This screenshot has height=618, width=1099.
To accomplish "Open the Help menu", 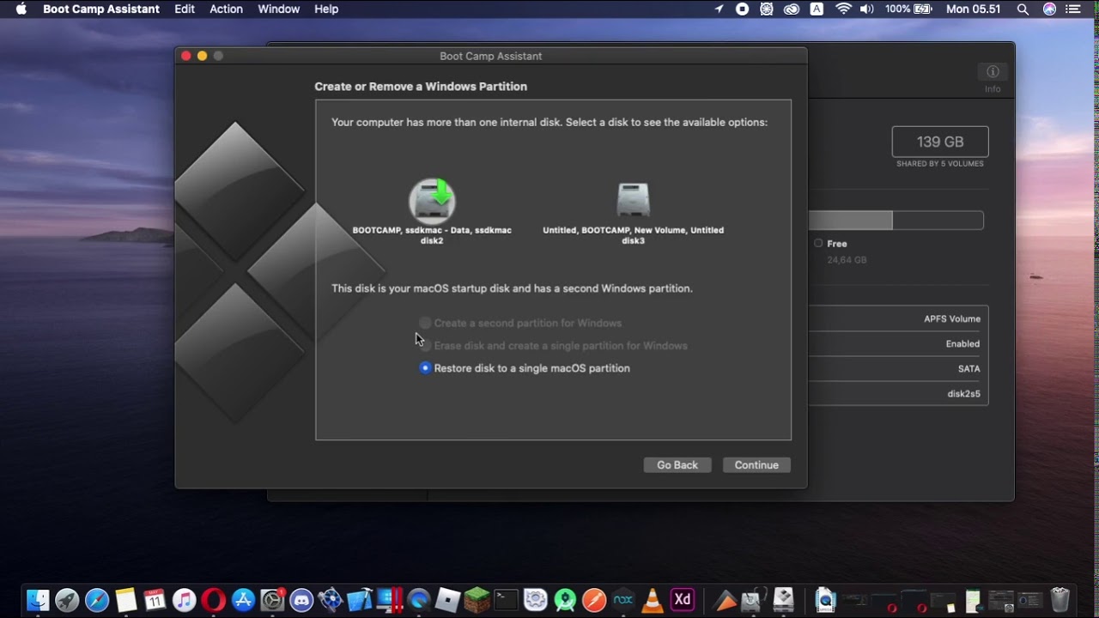I will [x=326, y=9].
